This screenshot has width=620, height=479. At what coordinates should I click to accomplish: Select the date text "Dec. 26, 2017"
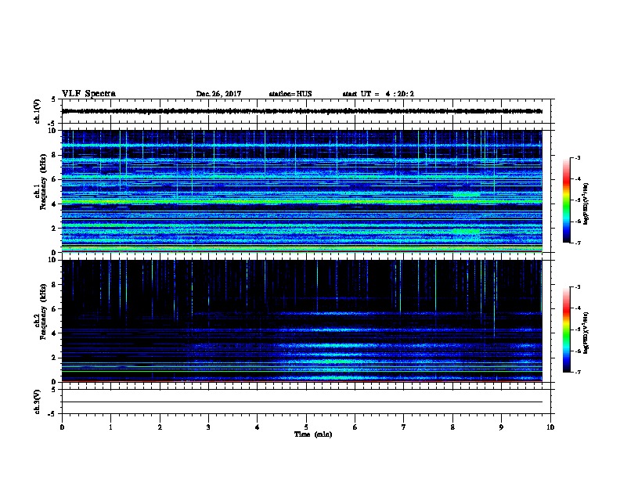(x=218, y=94)
